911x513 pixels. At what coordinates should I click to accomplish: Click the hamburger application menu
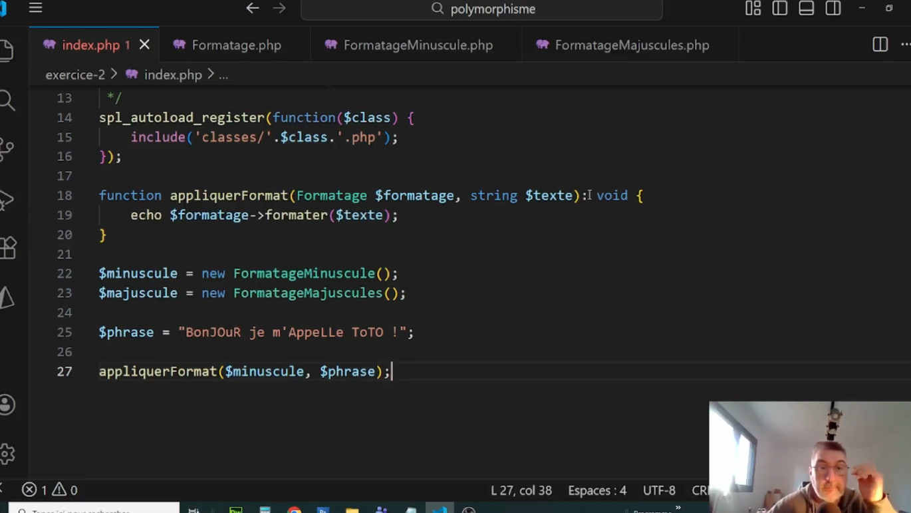tap(35, 8)
